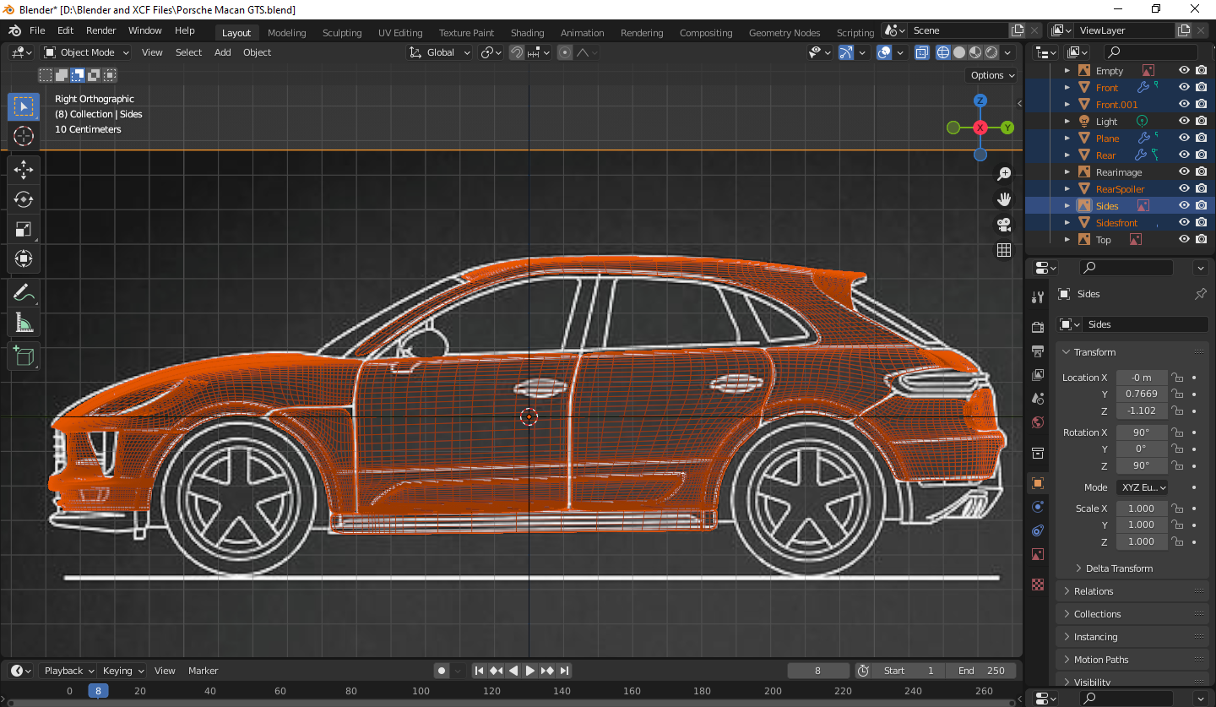Open the rotation Mode XYZ Euler dropdown
This screenshot has width=1216, height=707.
[x=1143, y=487]
